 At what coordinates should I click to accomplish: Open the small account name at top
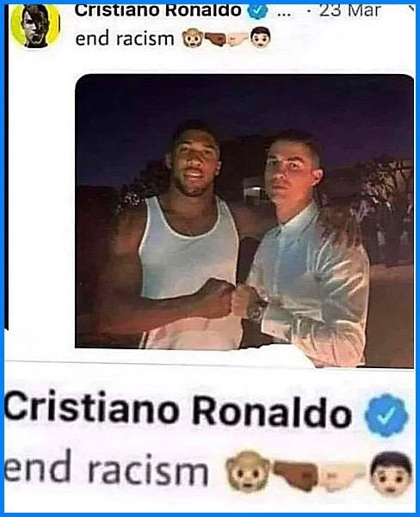(158, 10)
